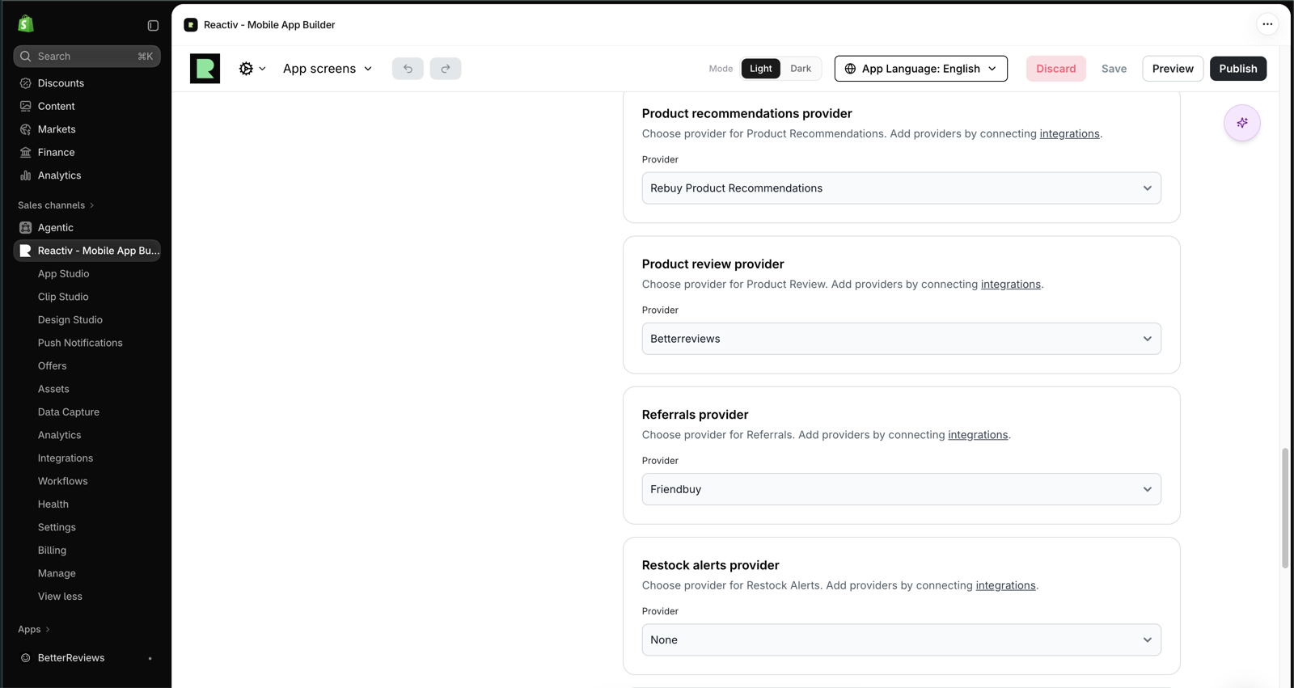Open the three-dot more options menu

click(1267, 24)
